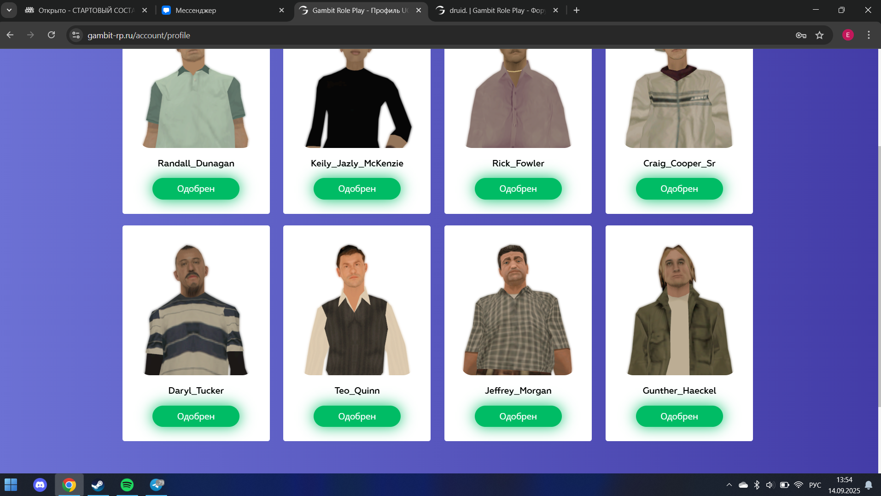This screenshot has width=881, height=496.
Task: Open Google Chrome from the taskbar
Action: point(69,485)
